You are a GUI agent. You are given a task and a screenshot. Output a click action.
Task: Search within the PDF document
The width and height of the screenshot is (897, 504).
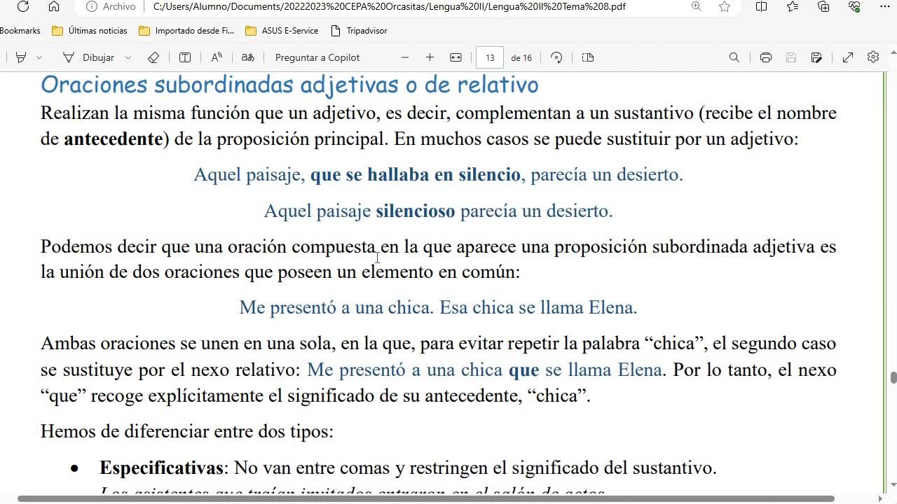tap(734, 57)
